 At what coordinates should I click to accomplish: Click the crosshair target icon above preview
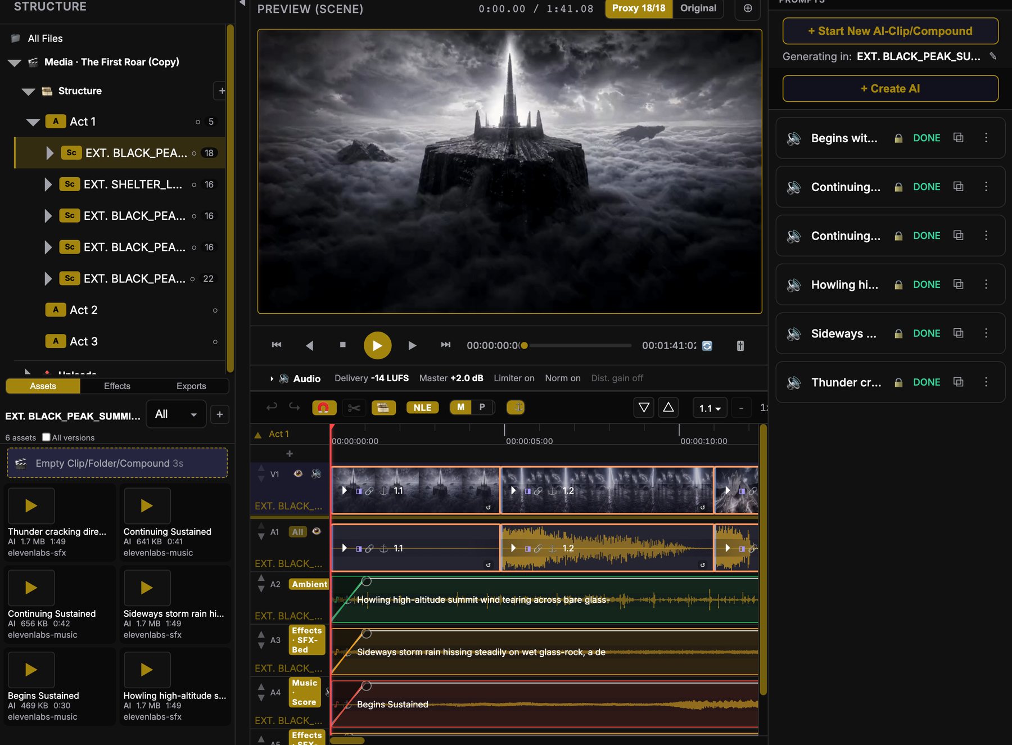[748, 8]
